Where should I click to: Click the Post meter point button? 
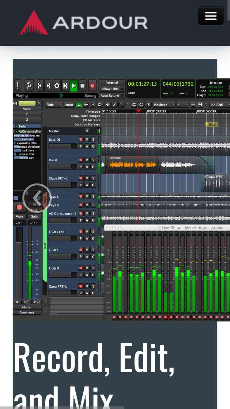coord(37,302)
